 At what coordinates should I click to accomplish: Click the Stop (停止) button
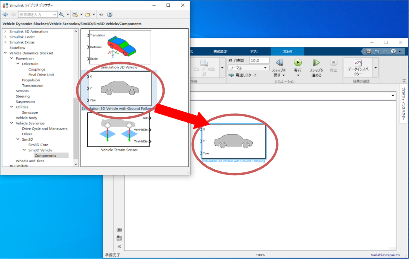coord(333,65)
